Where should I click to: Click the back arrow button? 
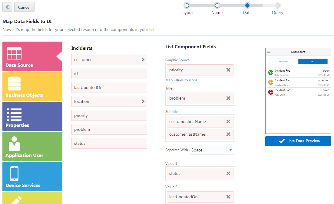click(7, 7)
